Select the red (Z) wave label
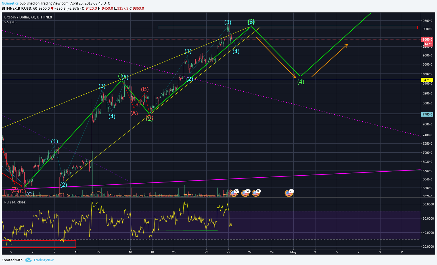This screenshot has width=437, height=265. click(x=15, y=190)
